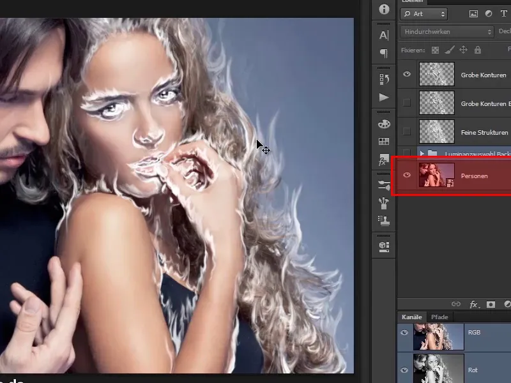Lock layer position move icon

(x=464, y=50)
